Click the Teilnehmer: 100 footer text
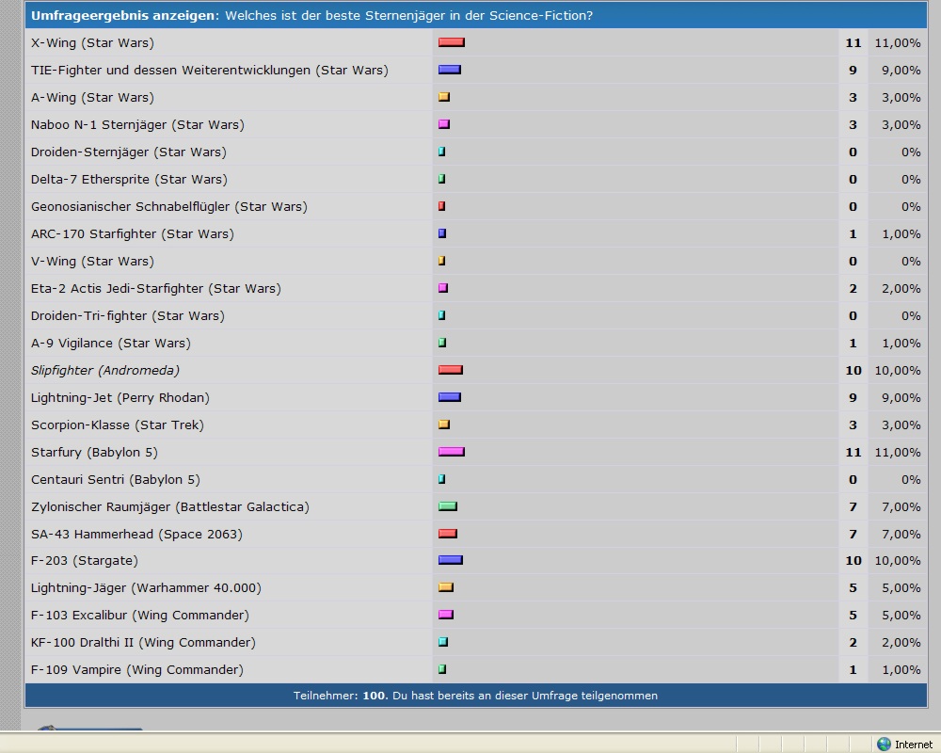The width and height of the screenshot is (941, 753). [x=340, y=696]
